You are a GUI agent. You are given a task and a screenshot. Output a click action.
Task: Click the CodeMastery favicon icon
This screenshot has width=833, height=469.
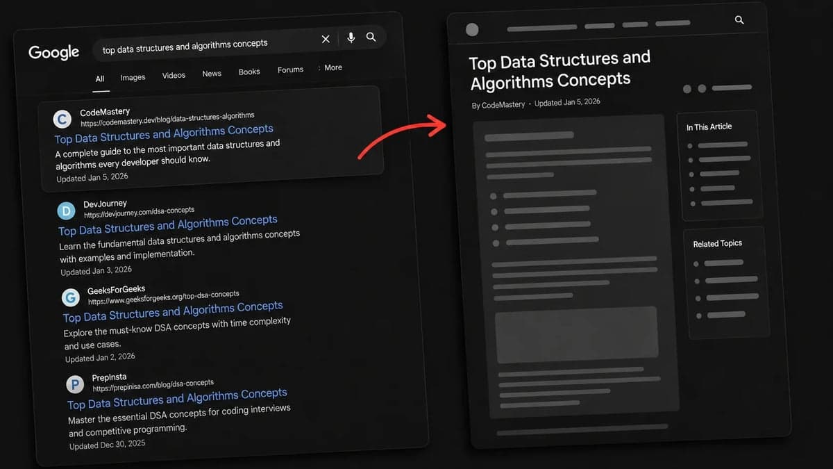coord(62,120)
